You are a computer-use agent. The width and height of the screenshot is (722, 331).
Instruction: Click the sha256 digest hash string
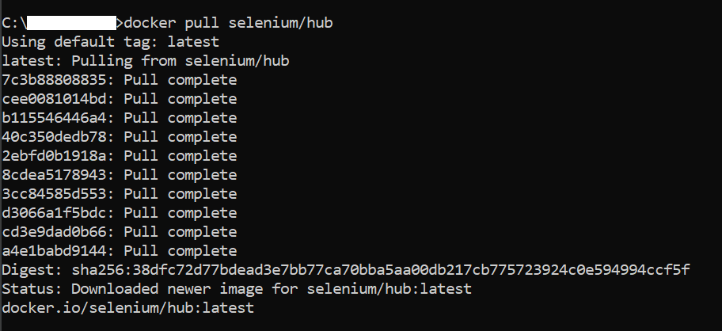[381, 270]
